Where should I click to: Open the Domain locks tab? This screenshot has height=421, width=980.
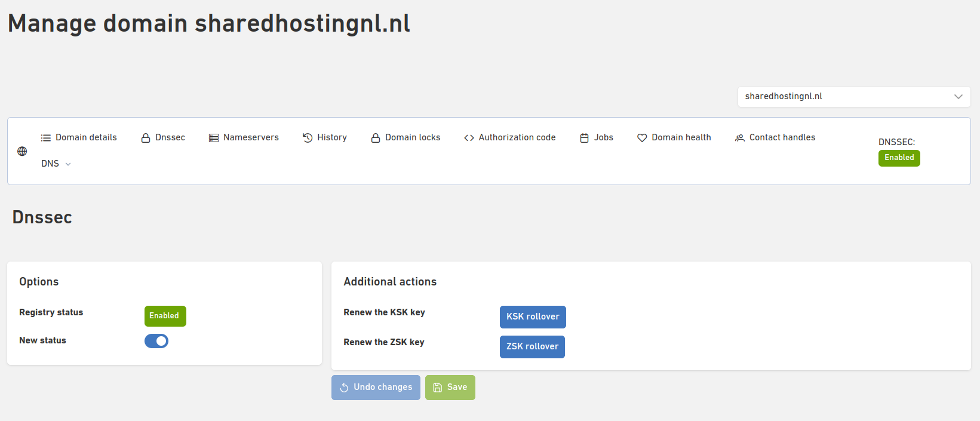pos(405,137)
